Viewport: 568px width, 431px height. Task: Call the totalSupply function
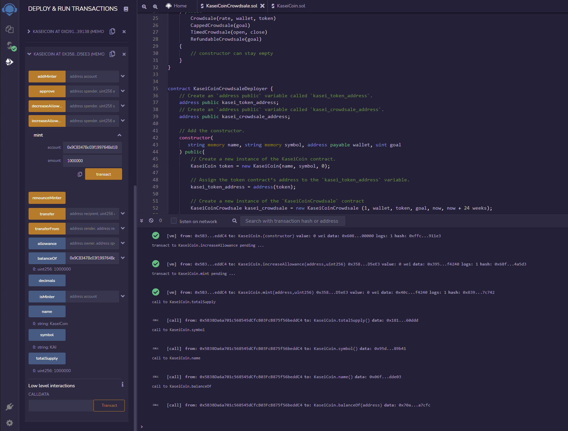point(47,358)
